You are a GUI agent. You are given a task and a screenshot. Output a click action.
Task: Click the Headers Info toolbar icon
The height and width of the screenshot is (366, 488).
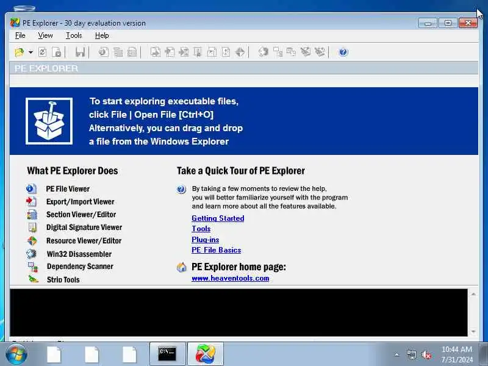coord(103,52)
